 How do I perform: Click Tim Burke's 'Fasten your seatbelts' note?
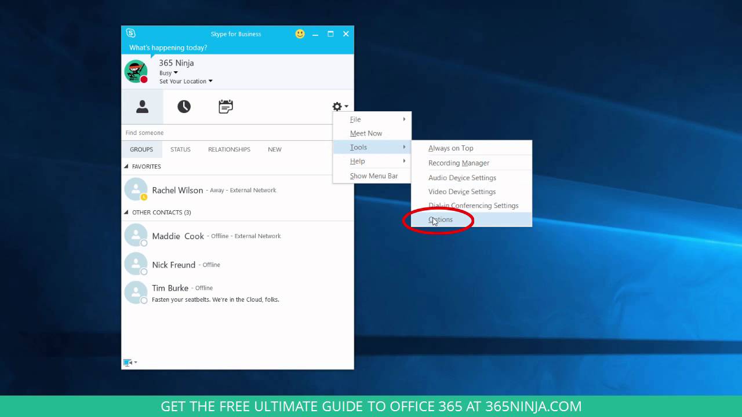[x=216, y=299]
